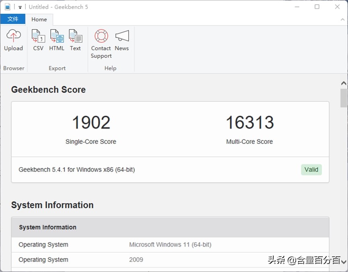Select the System Information table header
The height and width of the screenshot is (272, 348).
coord(170,227)
